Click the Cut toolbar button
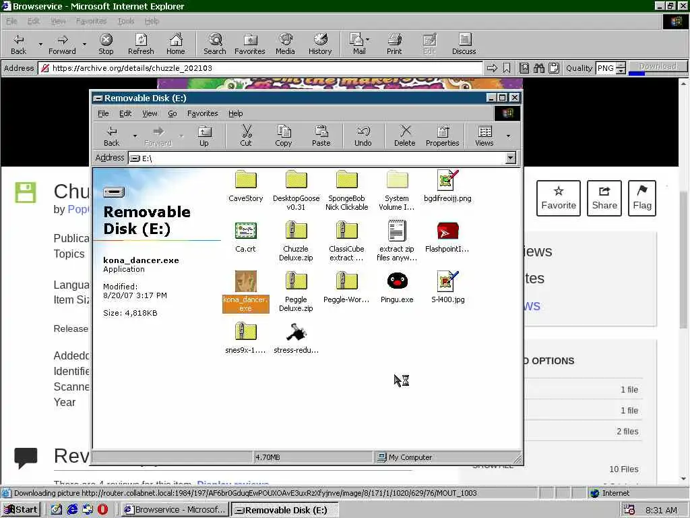 (246, 136)
